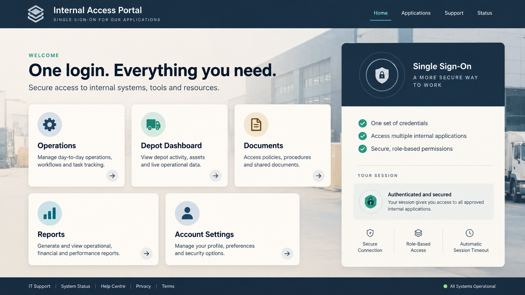This screenshot has height=295, width=525.
Task: Click the Single Sign-On panel heading
Action: click(x=442, y=66)
